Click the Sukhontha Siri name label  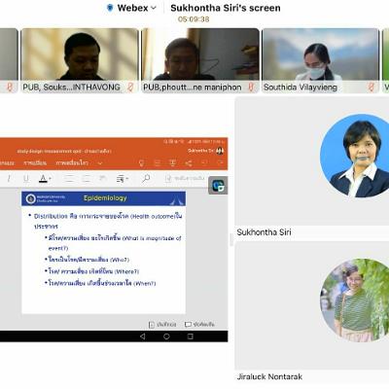tap(264, 232)
